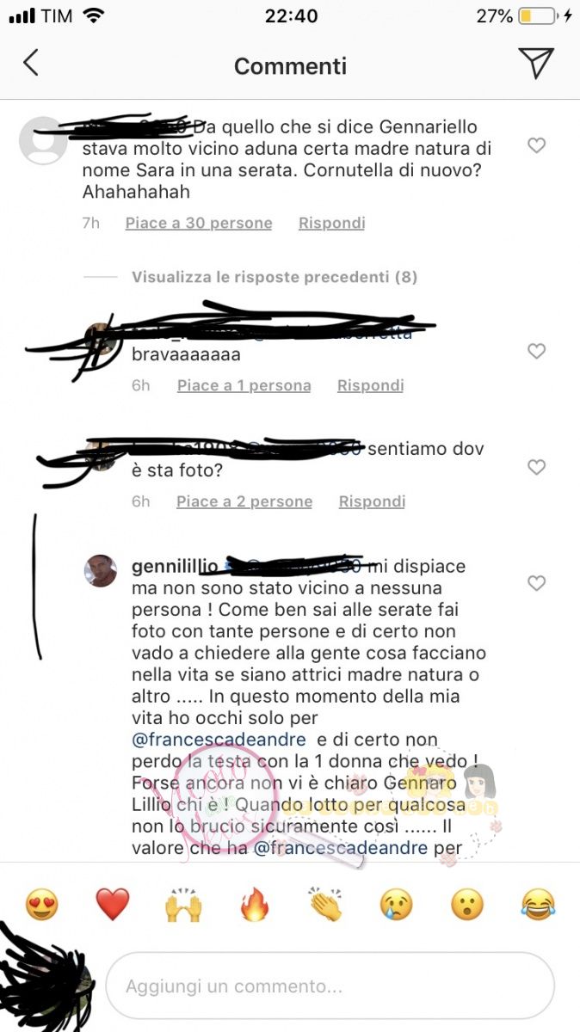The height and width of the screenshot is (1032, 580).
Task: Like the 'bravaaaaaaa' reply
Action: tap(537, 351)
